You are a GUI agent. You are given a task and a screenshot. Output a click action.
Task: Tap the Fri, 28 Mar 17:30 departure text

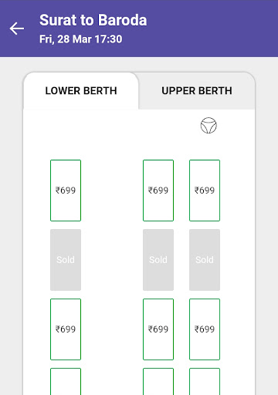(x=81, y=39)
